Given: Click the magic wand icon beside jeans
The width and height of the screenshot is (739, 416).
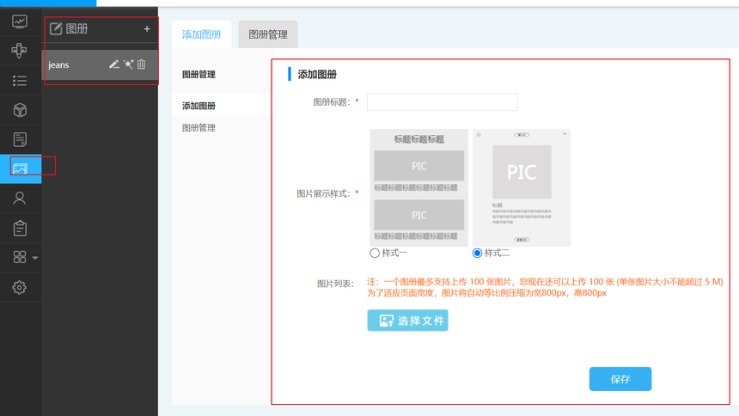Looking at the screenshot, I should [x=128, y=64].
